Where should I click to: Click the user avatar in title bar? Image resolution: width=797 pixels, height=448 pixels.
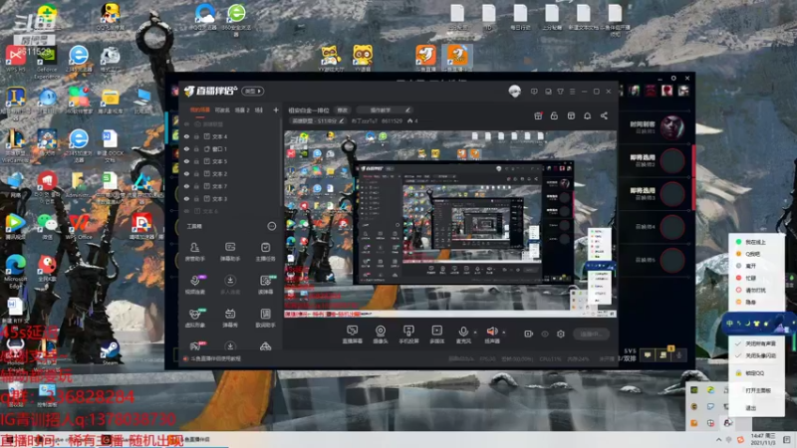coord(514,91)
